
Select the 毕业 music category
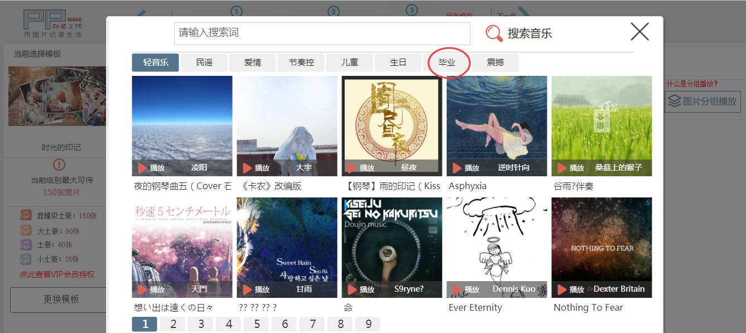tap(447, 62)
